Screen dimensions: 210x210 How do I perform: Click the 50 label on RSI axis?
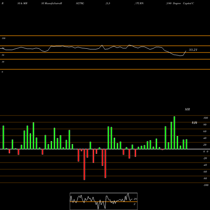pos(3,55)
